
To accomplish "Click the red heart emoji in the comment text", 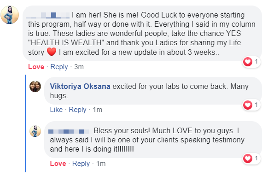I will click(x=52, y=52).
